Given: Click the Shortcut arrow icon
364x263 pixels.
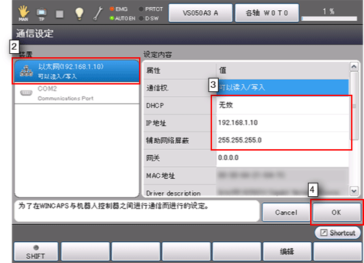Looking at the screenshot, I should point(324,232).
